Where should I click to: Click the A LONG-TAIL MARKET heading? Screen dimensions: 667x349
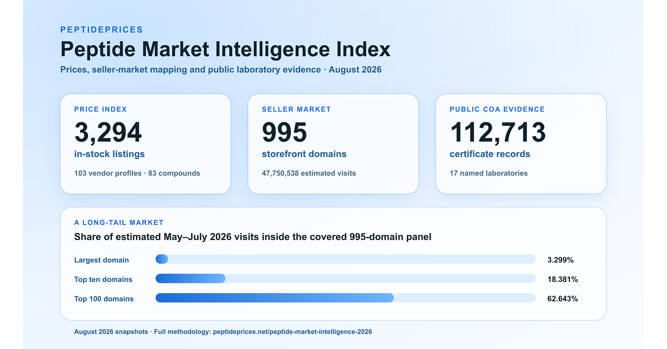(x=119, y=222)
